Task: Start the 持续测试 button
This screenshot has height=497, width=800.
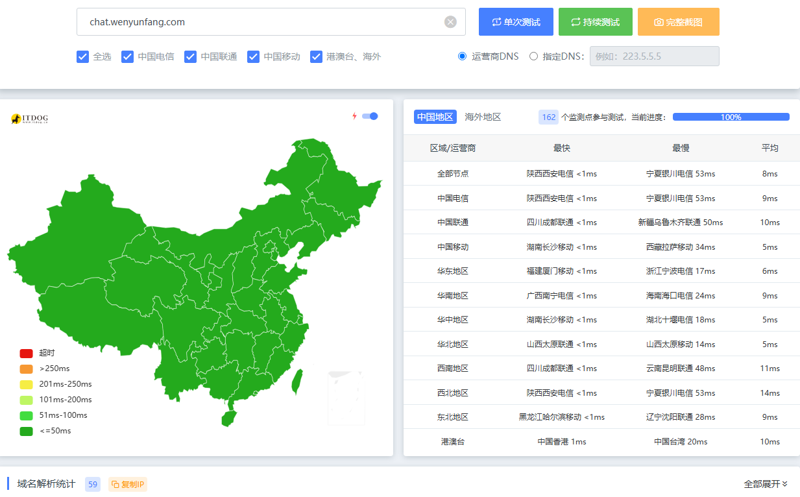Action: (595, 22)
